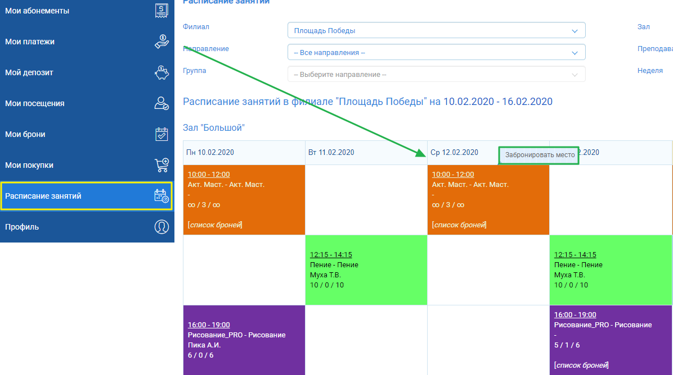
Task: Open Мои платежи menu item
Action: tap(30, 42)
